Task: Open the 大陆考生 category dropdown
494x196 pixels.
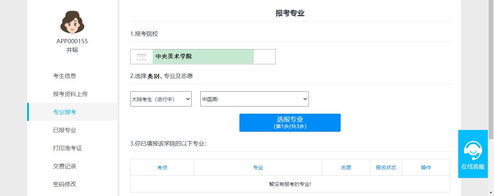Action: [161, 99]
